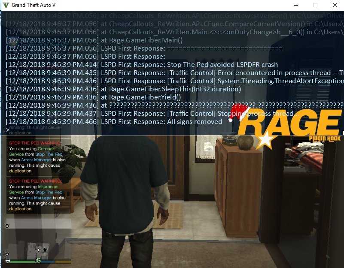Minimize the Grand Theft Auto V window

point(296,5)
